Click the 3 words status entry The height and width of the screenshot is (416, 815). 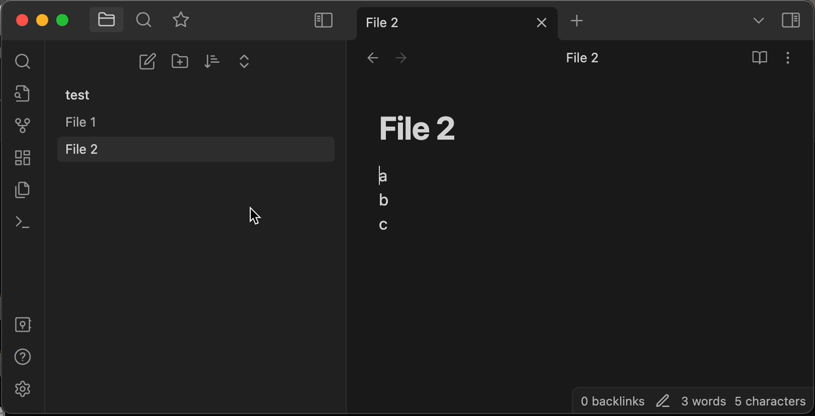(704, 401)
